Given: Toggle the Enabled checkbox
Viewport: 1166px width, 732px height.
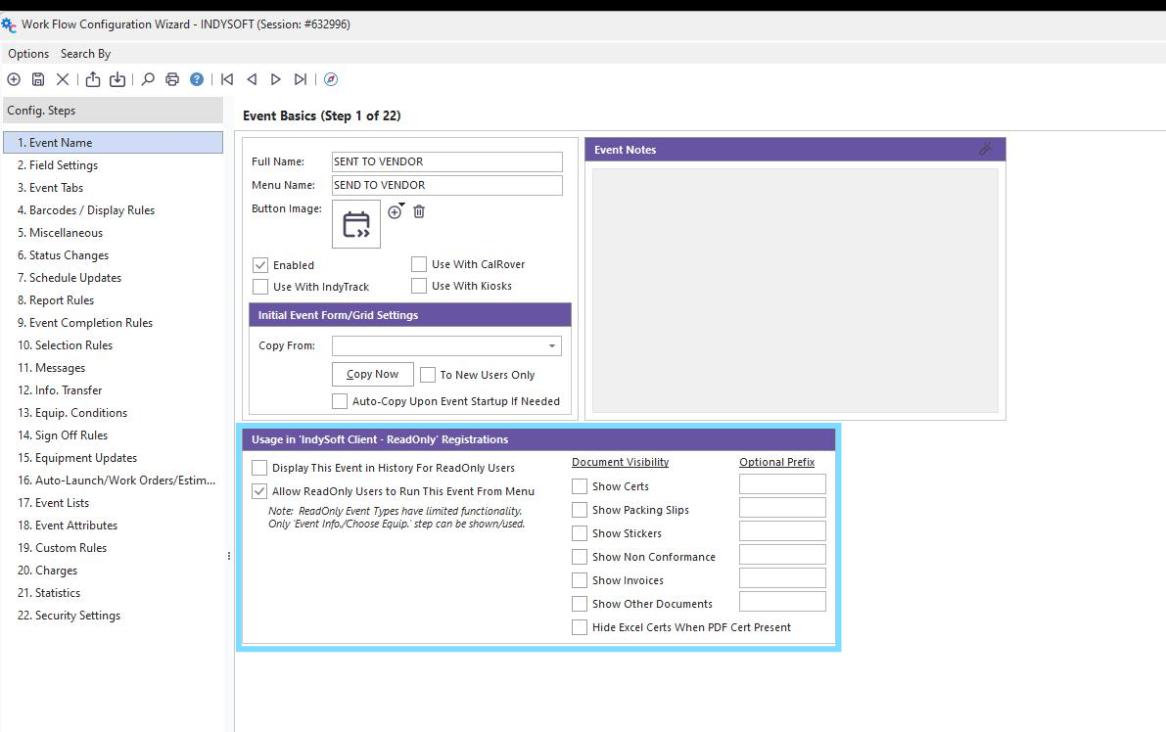Looking at the screenshot, I should pos(260,264).
